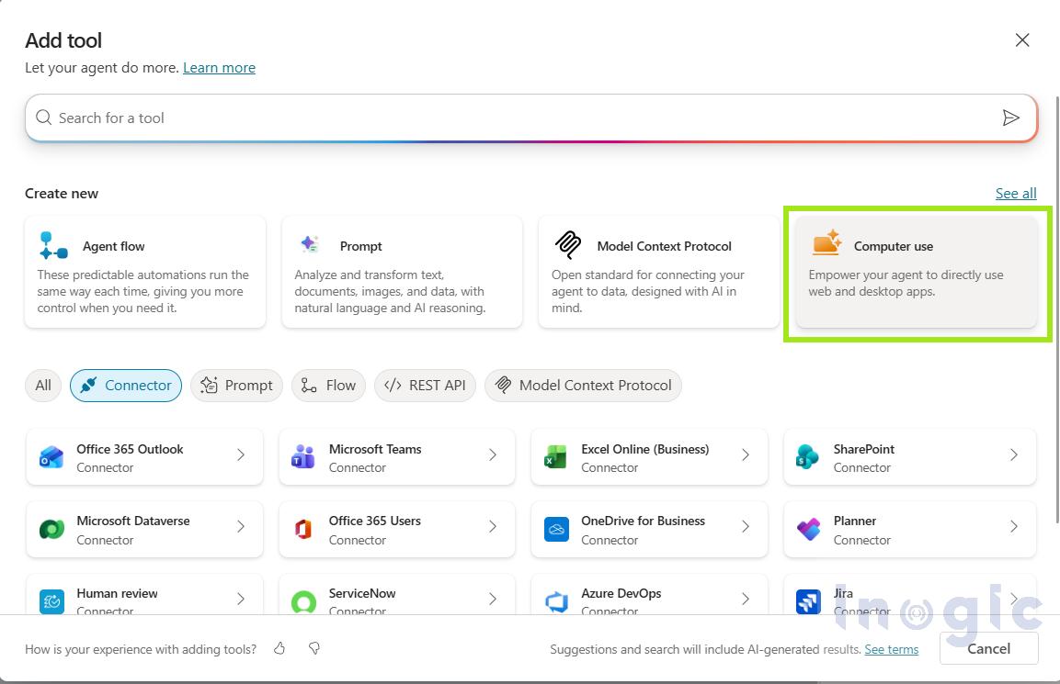Click the Agent flow card description
Viewport: 1060px width, 684px height.
(x=143, y=292)
